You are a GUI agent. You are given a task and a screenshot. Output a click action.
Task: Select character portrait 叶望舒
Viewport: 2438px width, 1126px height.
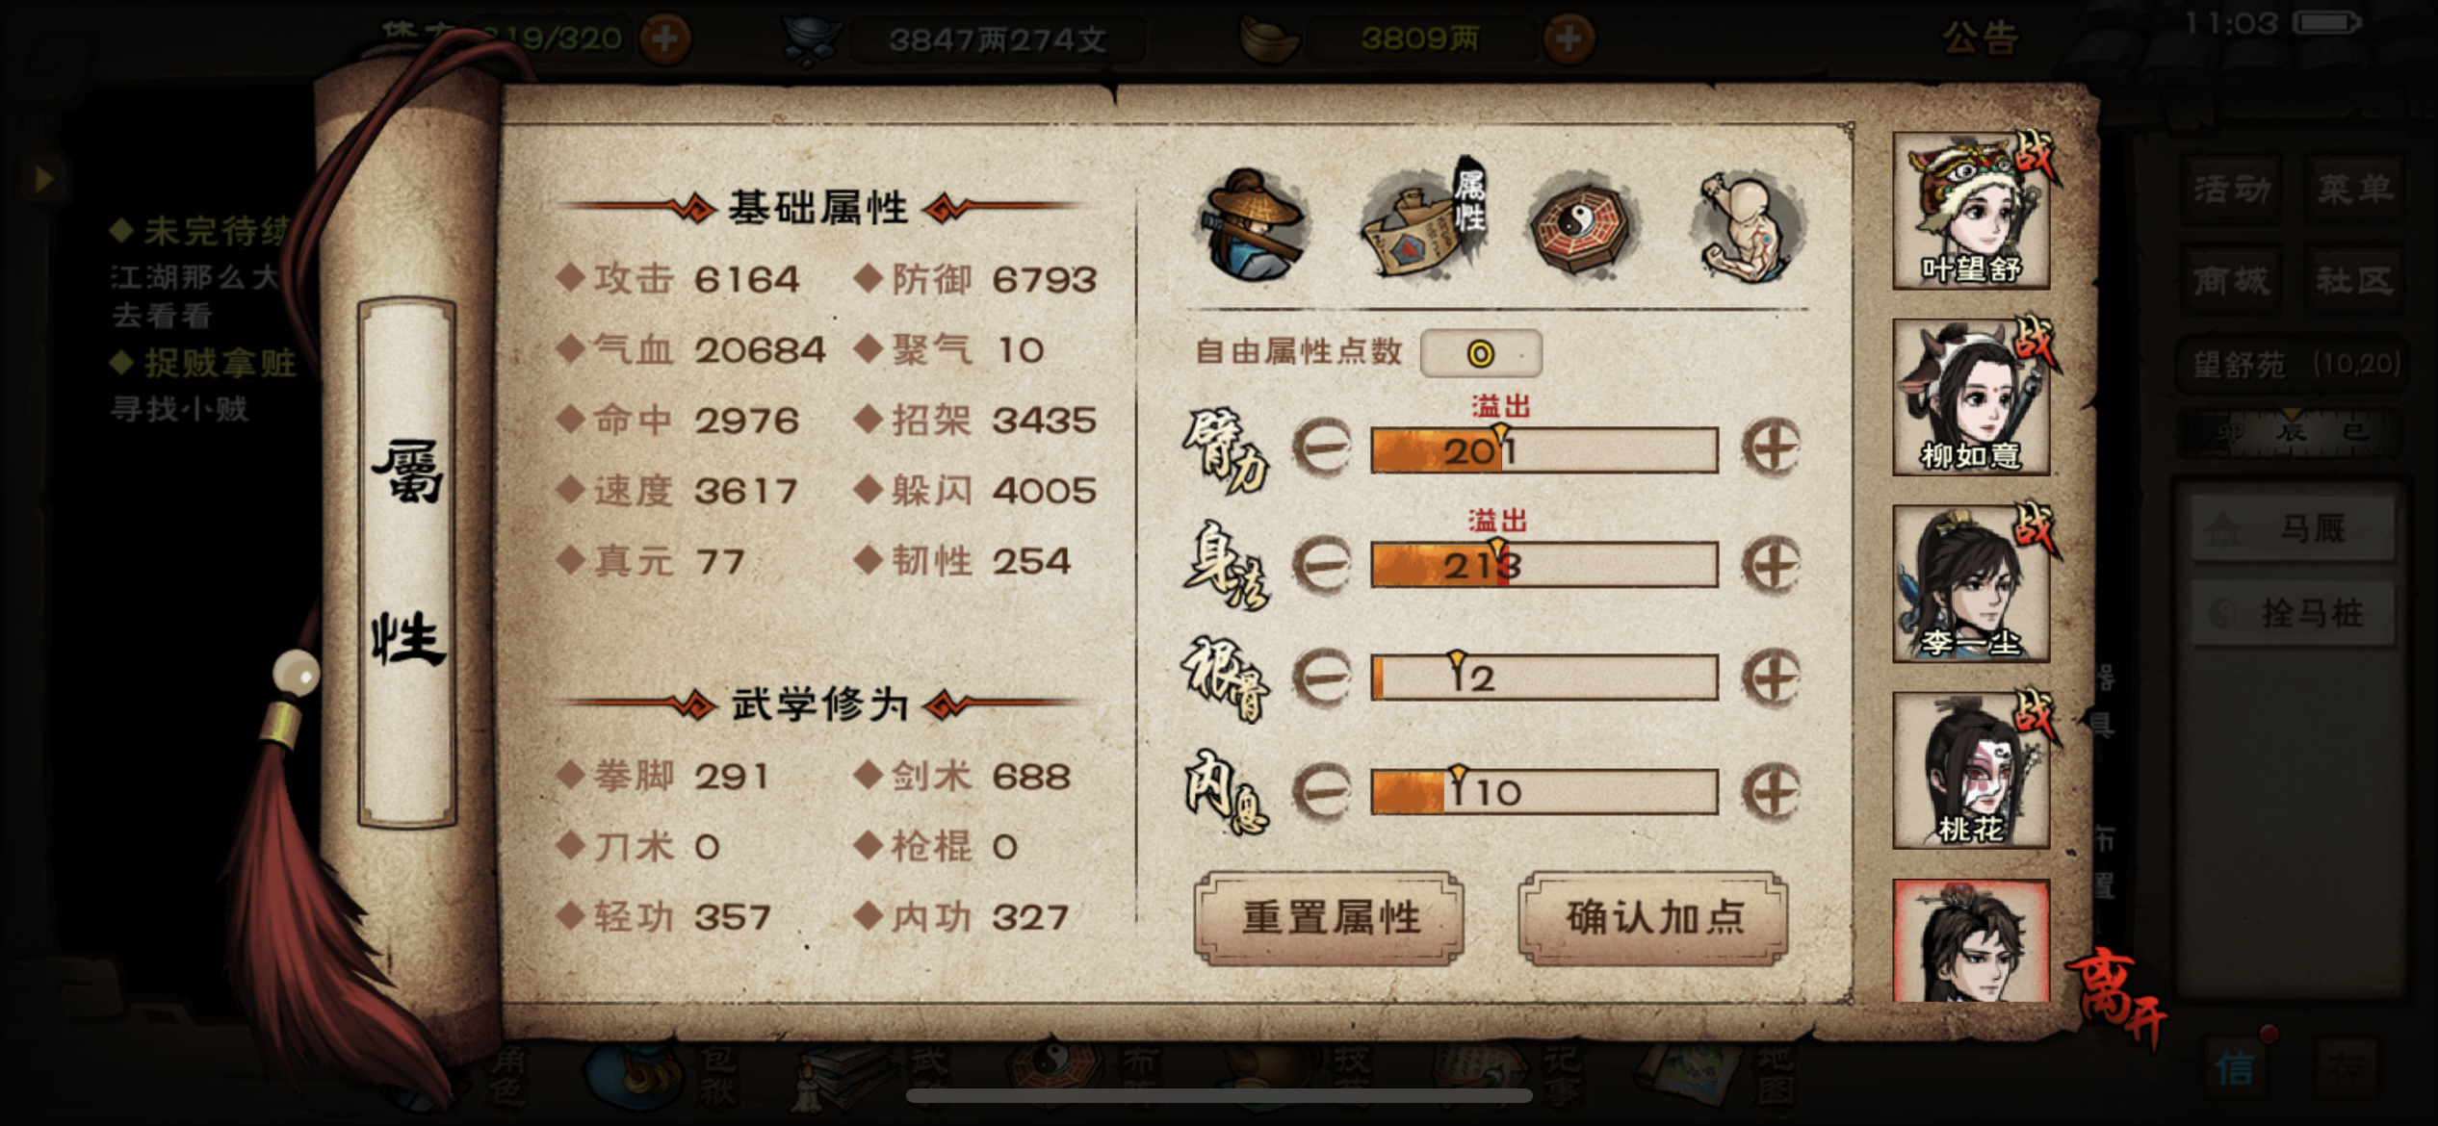click(1971, 210)
